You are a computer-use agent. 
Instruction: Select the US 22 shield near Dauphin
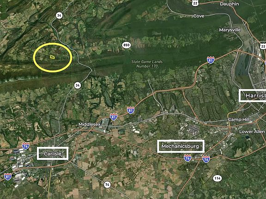[195, 3]
